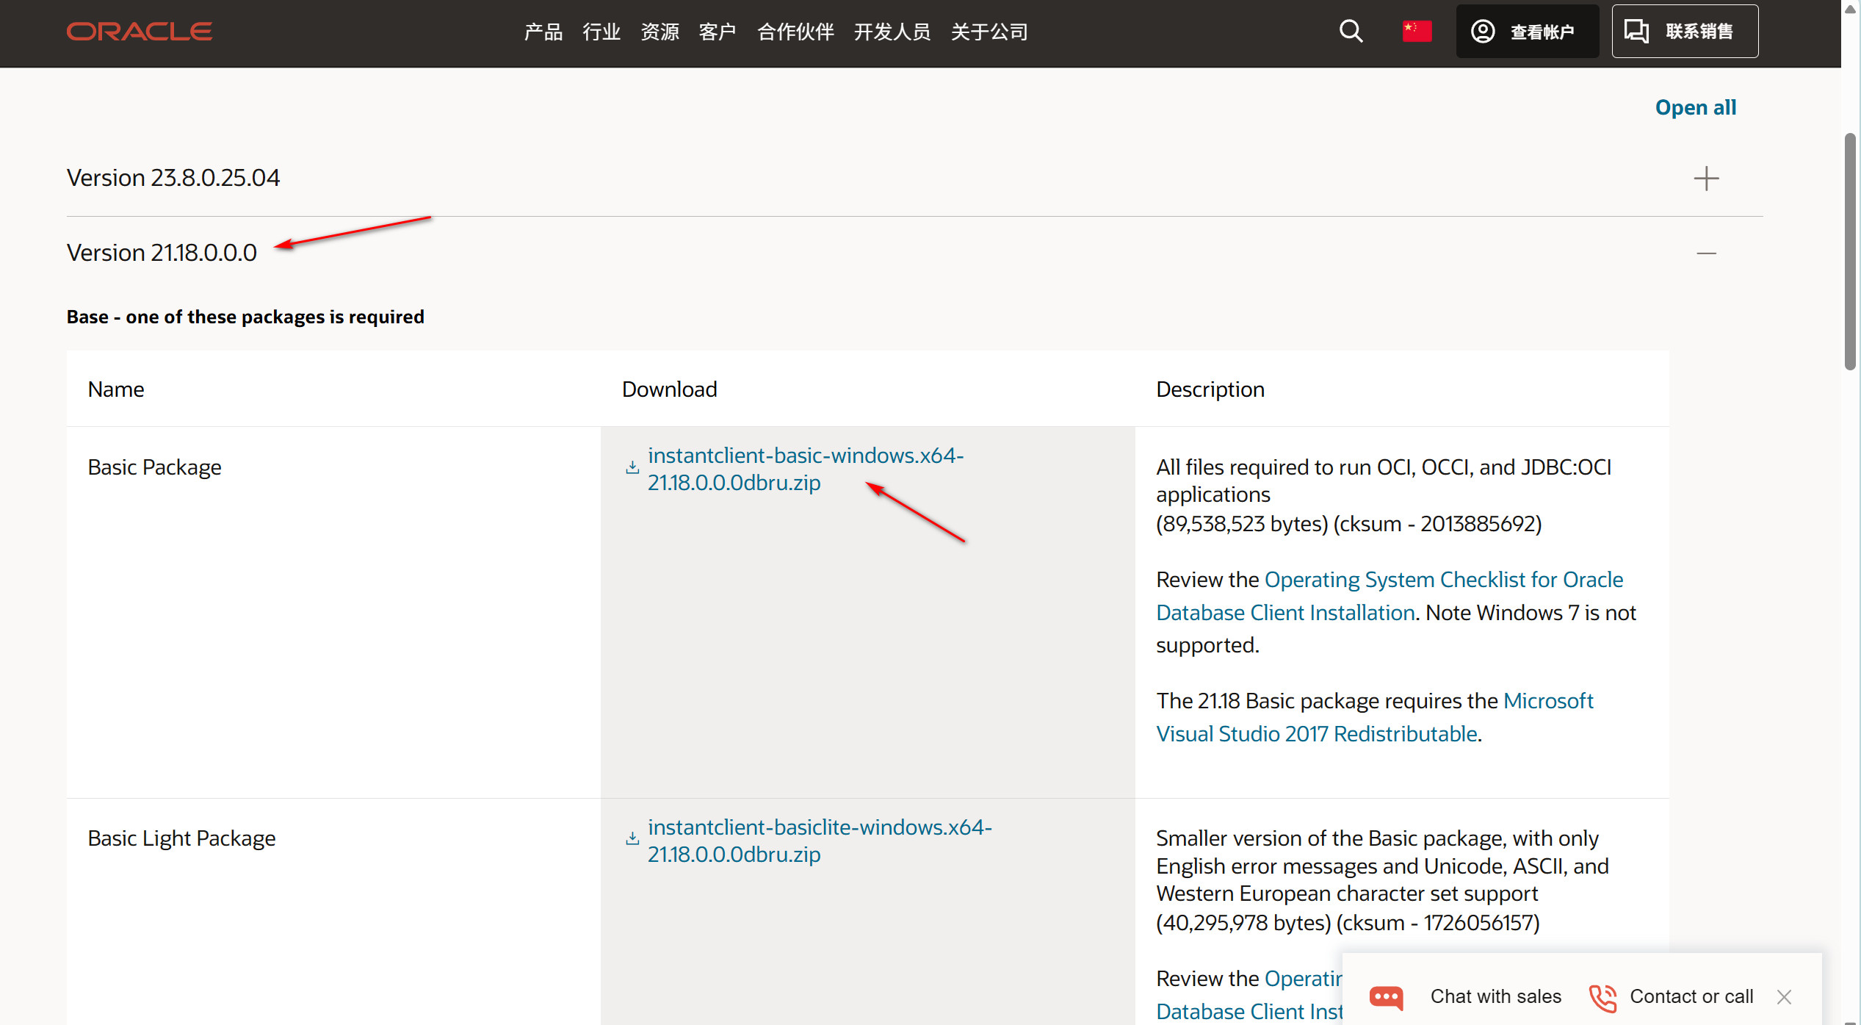Close the chat with sales popup
This screenshot has height=1025, width=1861.
point(1785,997)
